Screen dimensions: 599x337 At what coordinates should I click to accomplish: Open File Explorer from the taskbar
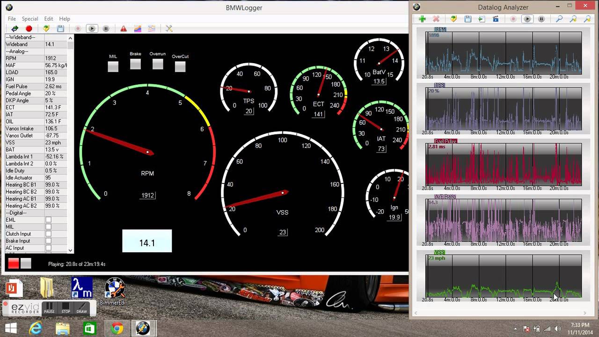63,329
